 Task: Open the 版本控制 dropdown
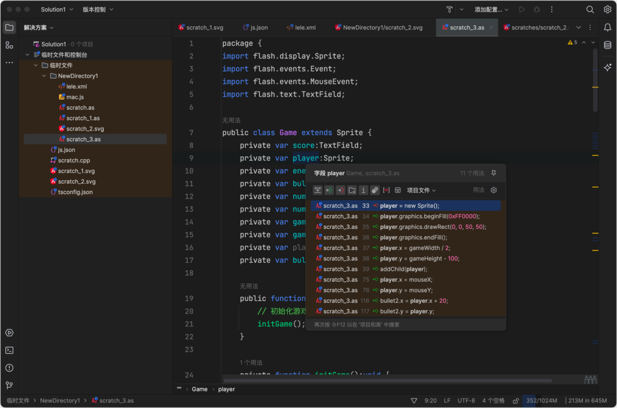97,9
